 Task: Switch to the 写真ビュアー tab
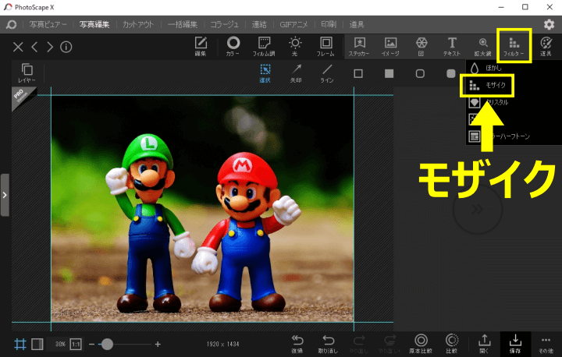tap(48, 24)
